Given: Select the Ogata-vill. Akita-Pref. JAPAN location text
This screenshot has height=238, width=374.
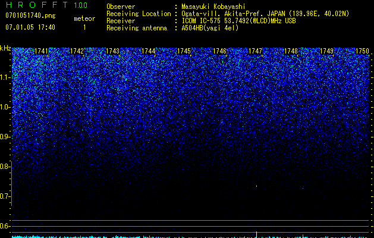Looking at the screenshot, I should (233, 14).
